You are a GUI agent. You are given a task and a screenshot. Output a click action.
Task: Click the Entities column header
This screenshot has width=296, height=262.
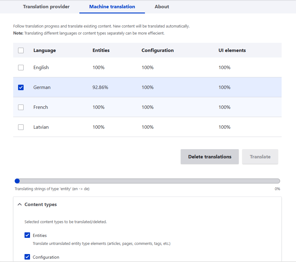tap(101, 50)
